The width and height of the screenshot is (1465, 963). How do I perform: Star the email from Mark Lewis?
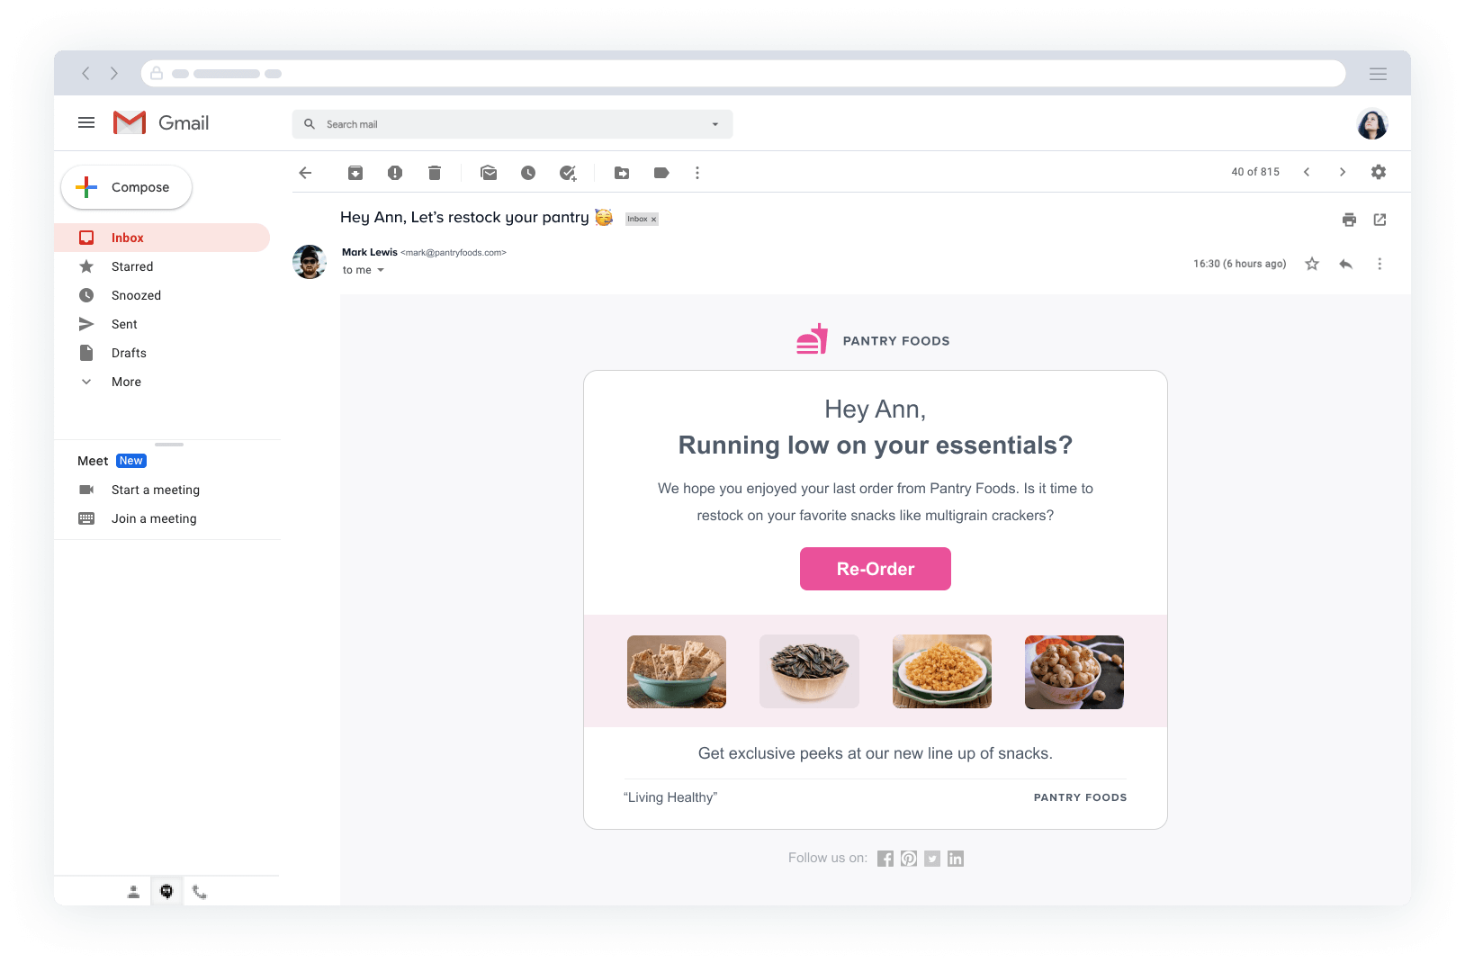tap(1312, 264)
